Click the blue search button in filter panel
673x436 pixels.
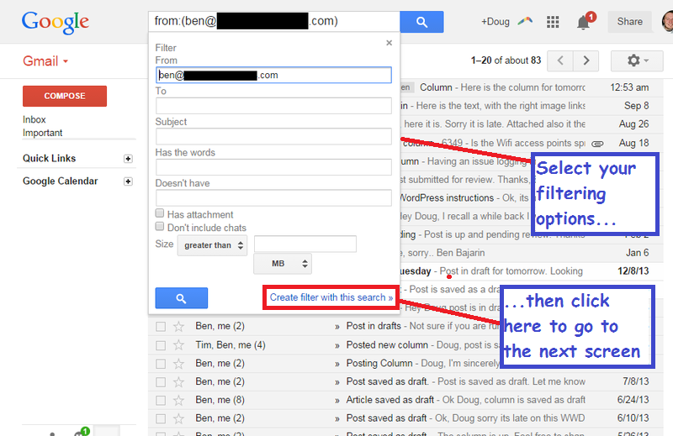point(182,298)
